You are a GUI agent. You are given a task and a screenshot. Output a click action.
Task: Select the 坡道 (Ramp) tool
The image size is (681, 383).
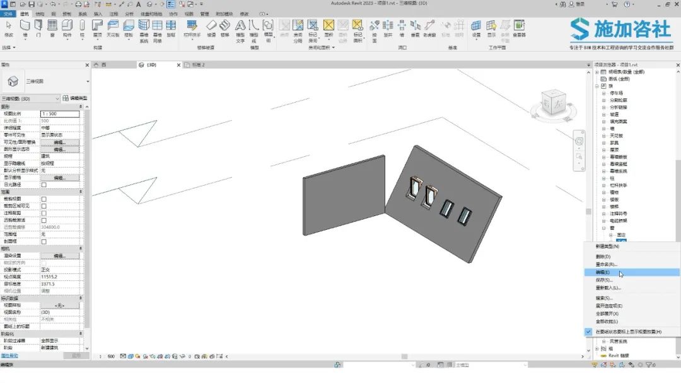[x=211, y=28]
